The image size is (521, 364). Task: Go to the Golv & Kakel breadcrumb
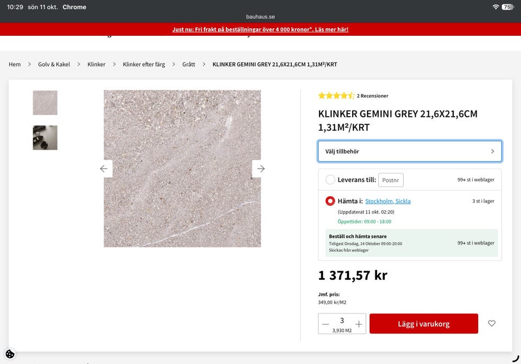pos(54,64)
